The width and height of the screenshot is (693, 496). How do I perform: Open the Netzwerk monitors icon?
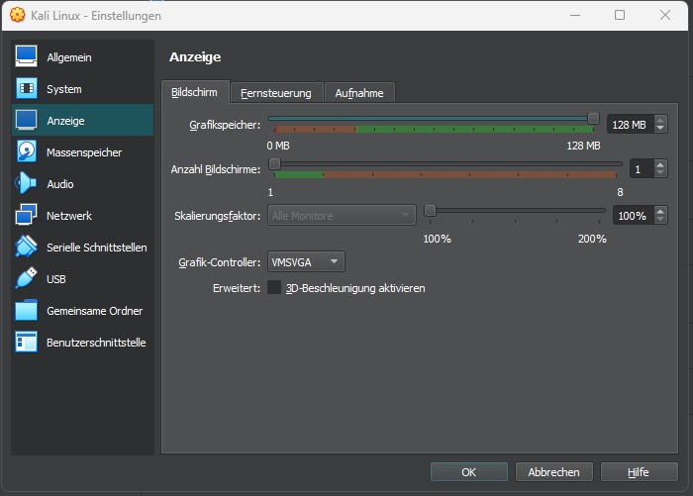(26, 215)
